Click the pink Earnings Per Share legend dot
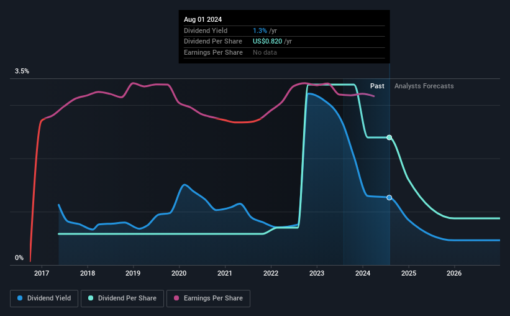 click(176, 298)
